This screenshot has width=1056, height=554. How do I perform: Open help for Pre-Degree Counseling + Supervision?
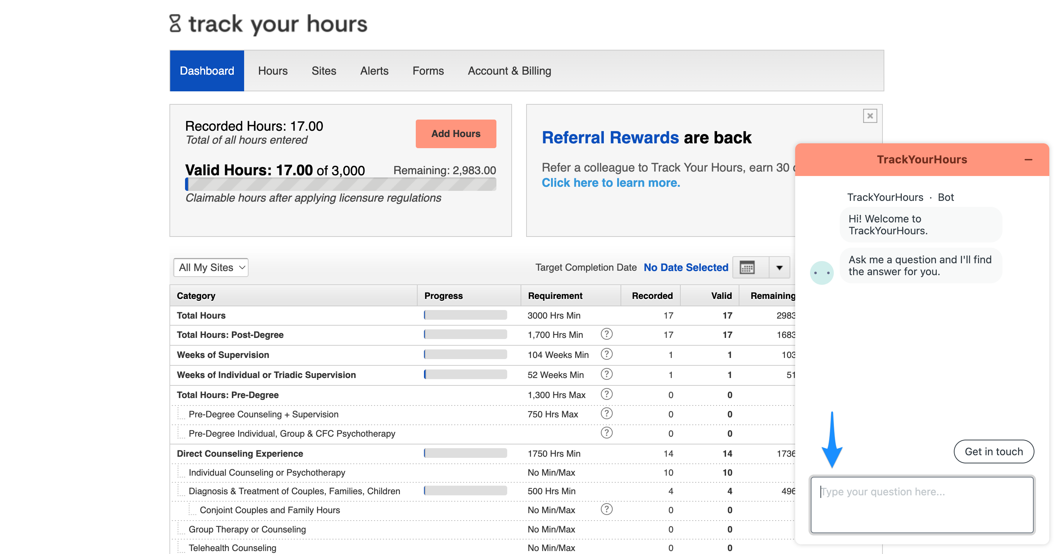click(607, 413)
